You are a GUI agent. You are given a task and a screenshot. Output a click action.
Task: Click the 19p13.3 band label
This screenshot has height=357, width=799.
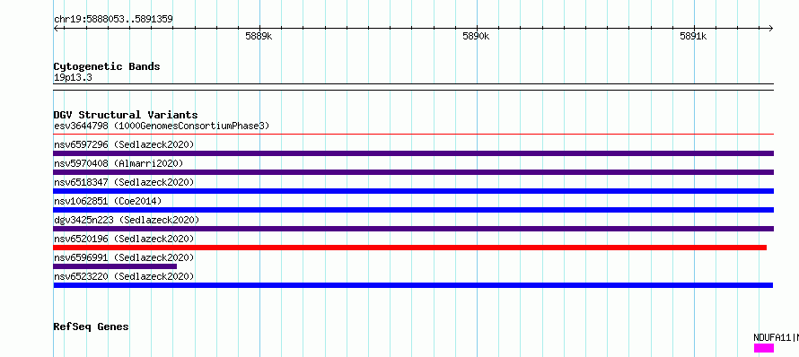73,78
